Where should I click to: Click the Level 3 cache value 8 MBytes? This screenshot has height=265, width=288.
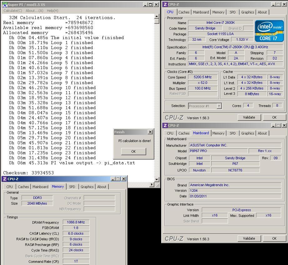click(252, 94)
